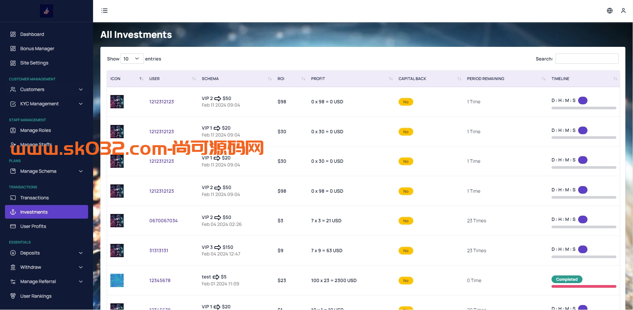Sort by PERIOD REMAINING column arrows

(544, 79)
